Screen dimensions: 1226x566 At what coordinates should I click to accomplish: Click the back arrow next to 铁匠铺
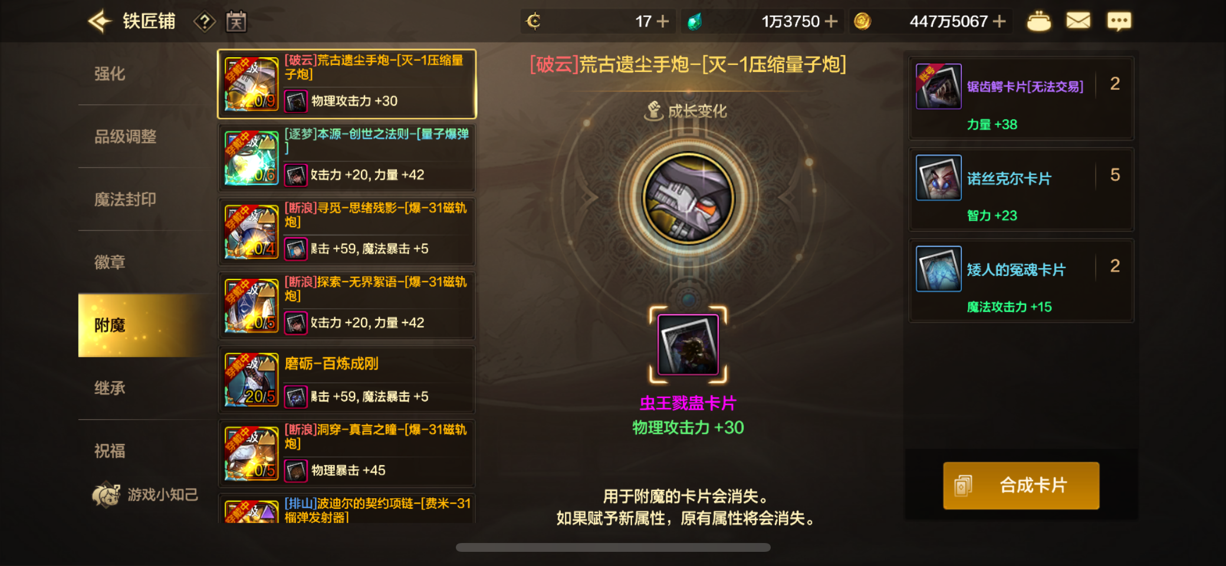pos(100,22)
